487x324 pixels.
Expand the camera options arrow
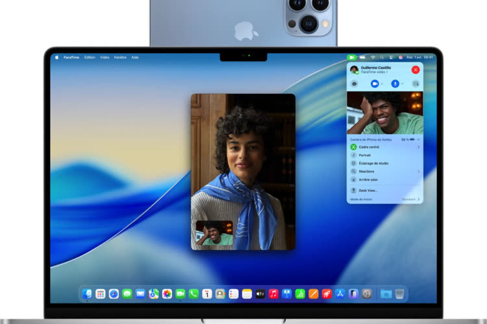(x=382, y=84)
